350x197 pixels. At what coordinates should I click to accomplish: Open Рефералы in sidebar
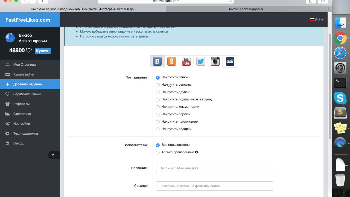tap(30, 104)
